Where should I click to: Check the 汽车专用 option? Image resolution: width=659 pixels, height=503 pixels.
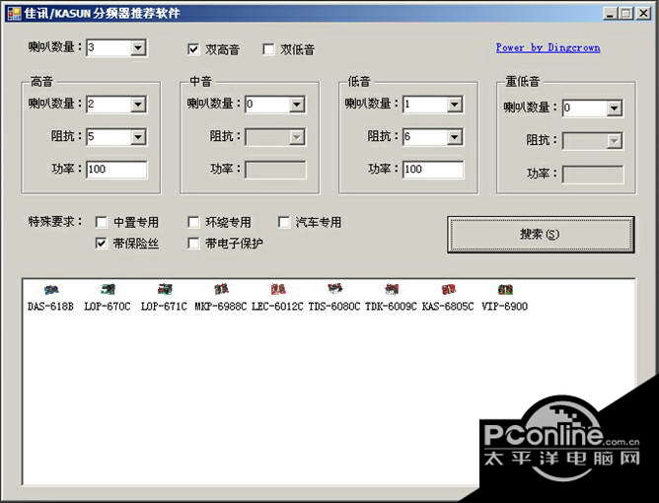(x=284, y=222)
